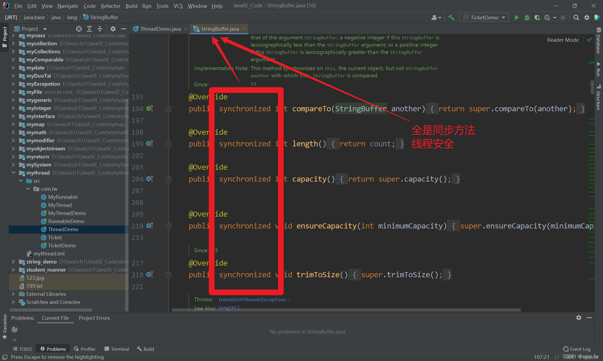Toggle fold marker for trimToSize method
This screenshot has width=603, height=361.
click(169, 275)
